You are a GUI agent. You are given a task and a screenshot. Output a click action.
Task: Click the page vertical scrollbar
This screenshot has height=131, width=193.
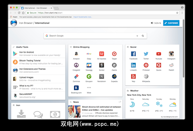pos(183,49)
